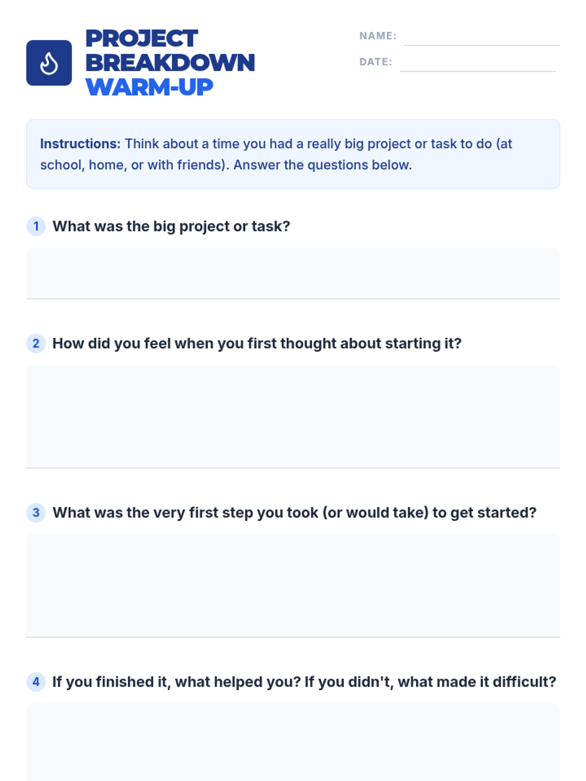The image size is (586, 781).
Task: Select the number 1 question badge
Action: [36, 226]
